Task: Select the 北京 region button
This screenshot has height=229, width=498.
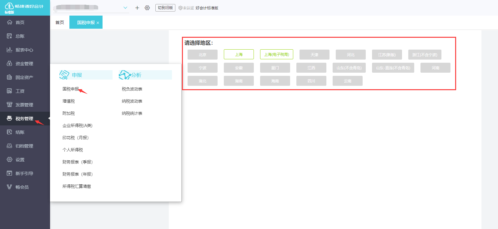Action: pos(202,55)
